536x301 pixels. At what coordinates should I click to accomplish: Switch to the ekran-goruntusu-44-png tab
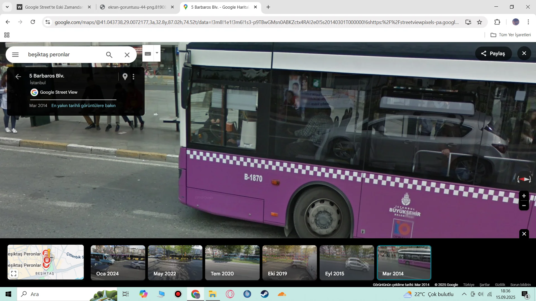[x=137, y=7]
